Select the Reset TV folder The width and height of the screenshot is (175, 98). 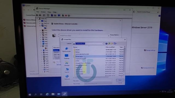coord(78,68)
